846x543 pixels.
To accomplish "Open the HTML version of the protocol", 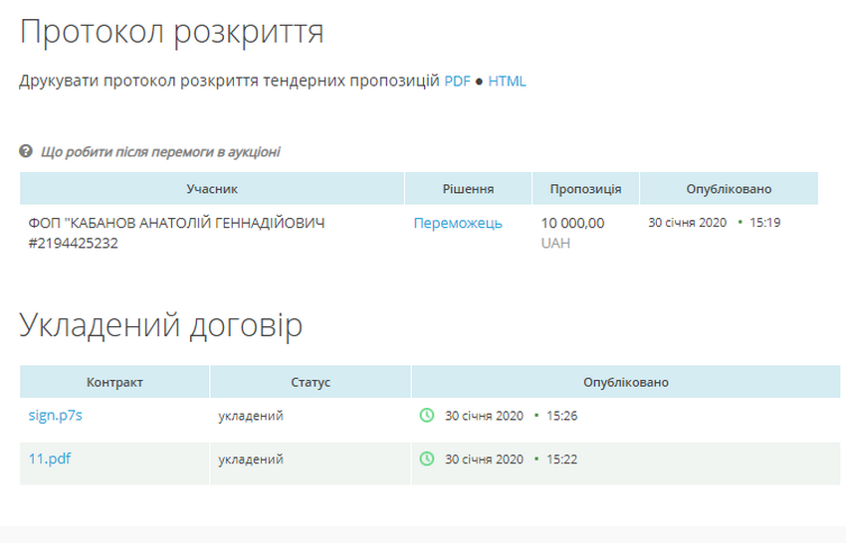I will click(507, 82).
